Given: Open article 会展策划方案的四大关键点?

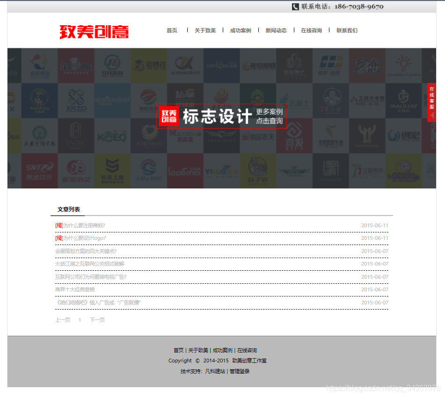Looking at the screenshot, I should [86, 251].
